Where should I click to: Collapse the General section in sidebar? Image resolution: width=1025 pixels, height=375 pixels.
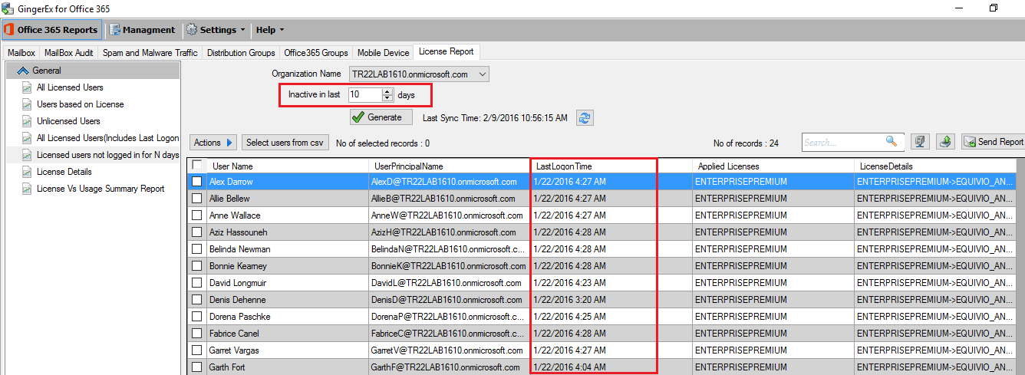(22, 71)
